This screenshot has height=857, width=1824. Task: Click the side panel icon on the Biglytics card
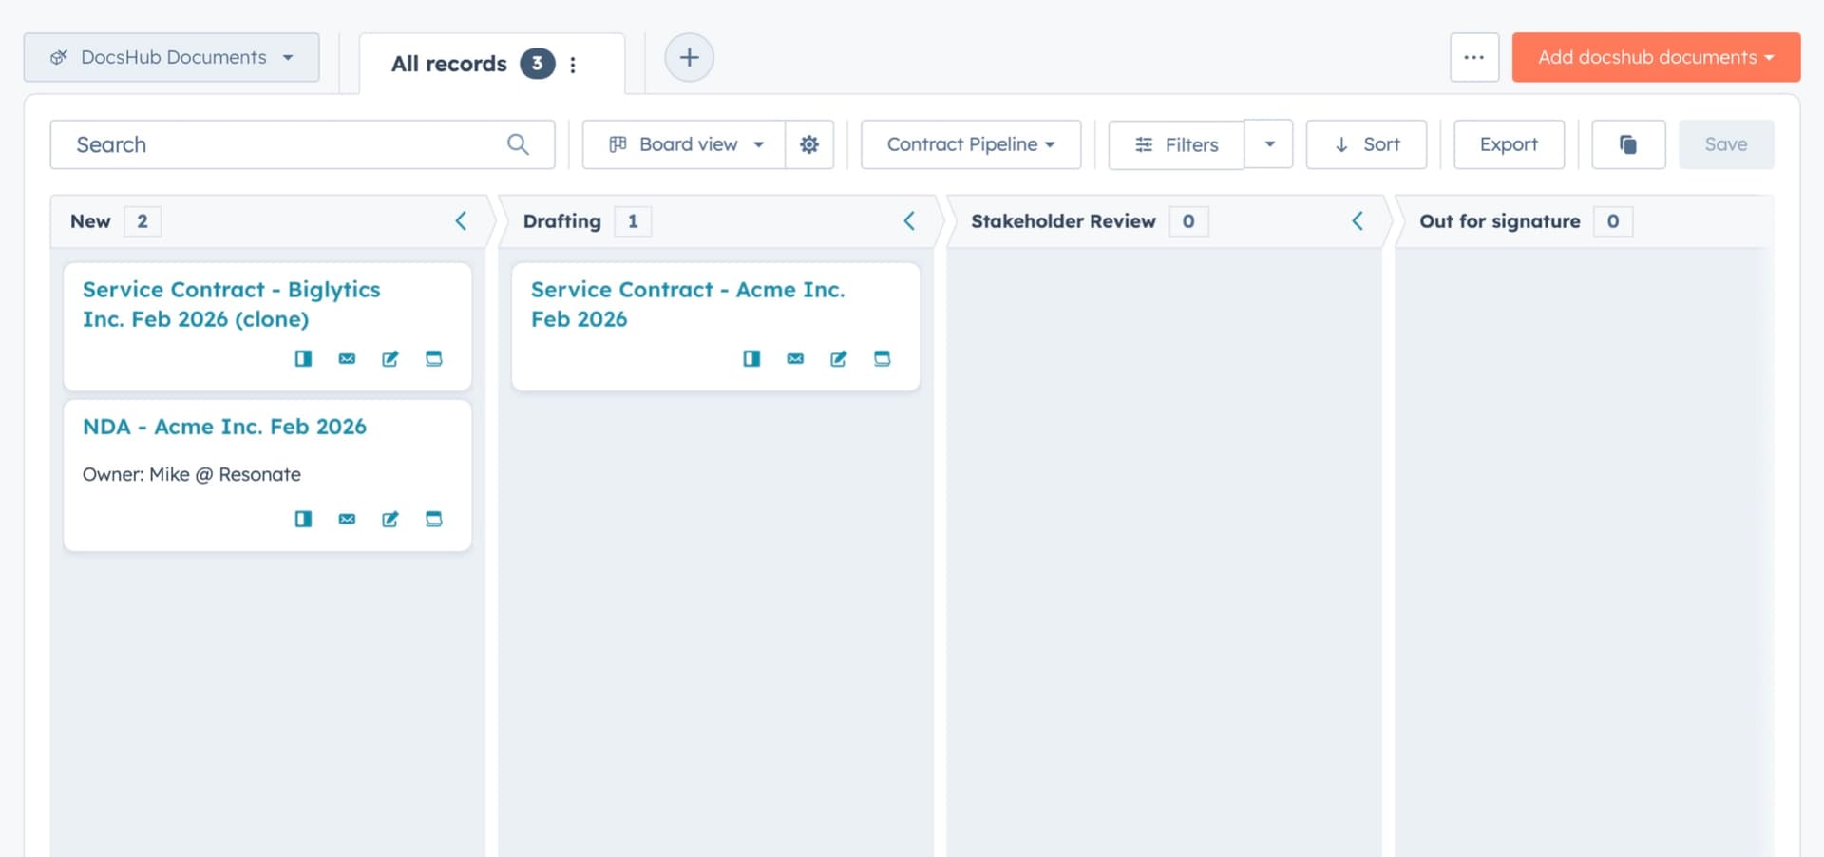303,358
